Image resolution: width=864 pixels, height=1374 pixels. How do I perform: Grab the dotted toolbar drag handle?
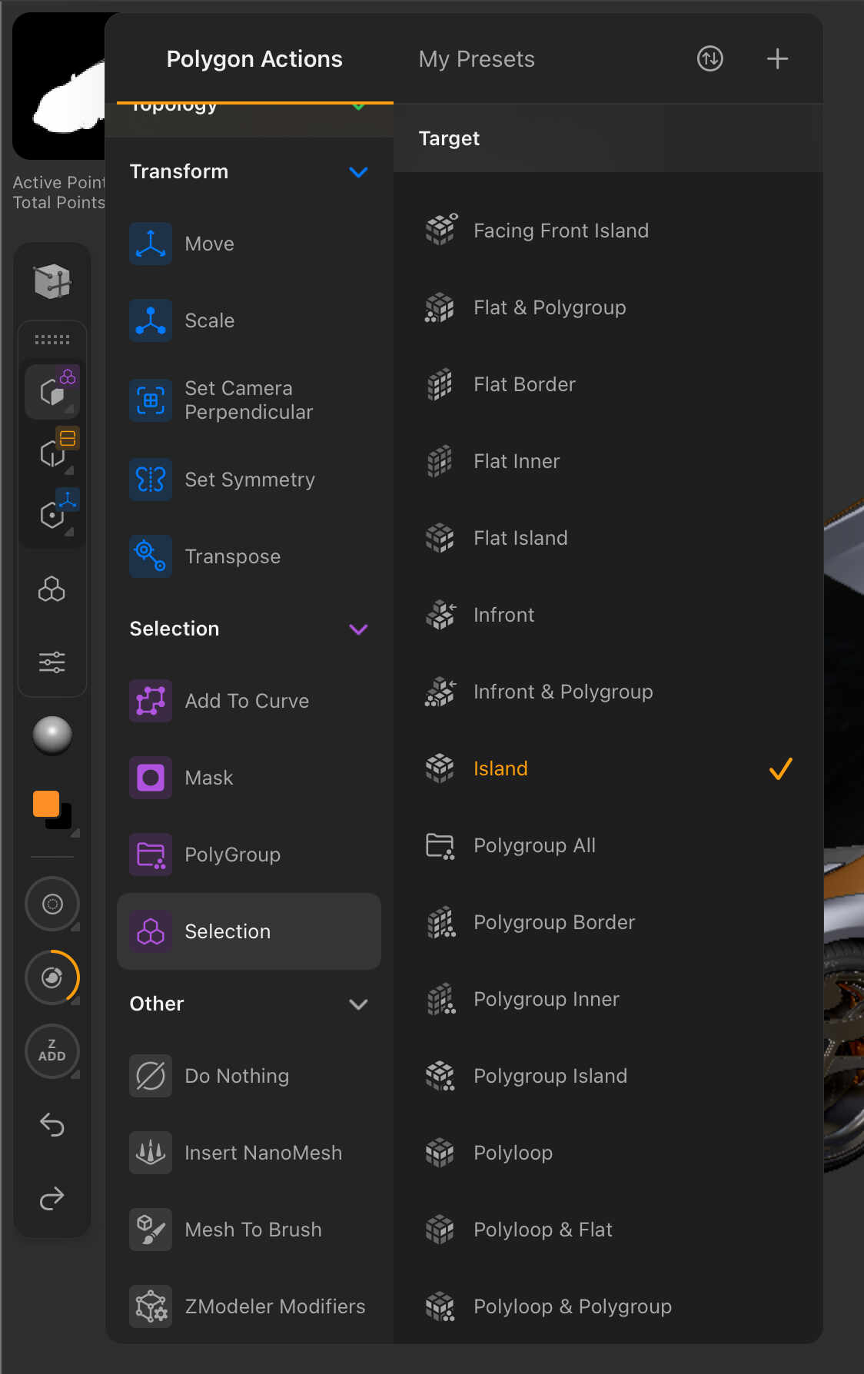(x=52, y=339)
